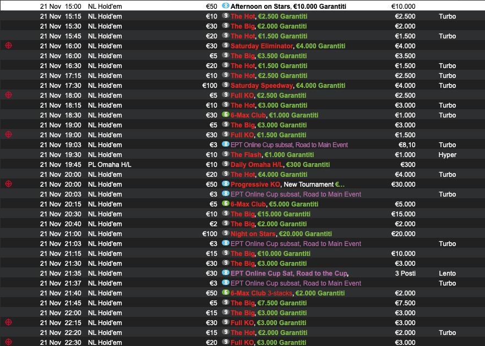Screen dimensions: 485x346
Task: Select EPT Online Cup Sat, Road to the Cup
Action: [290, 273]
